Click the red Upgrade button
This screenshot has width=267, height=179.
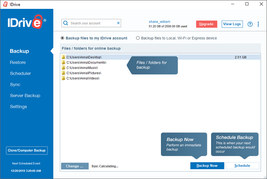pyautogui.click(x=206, y=24)
